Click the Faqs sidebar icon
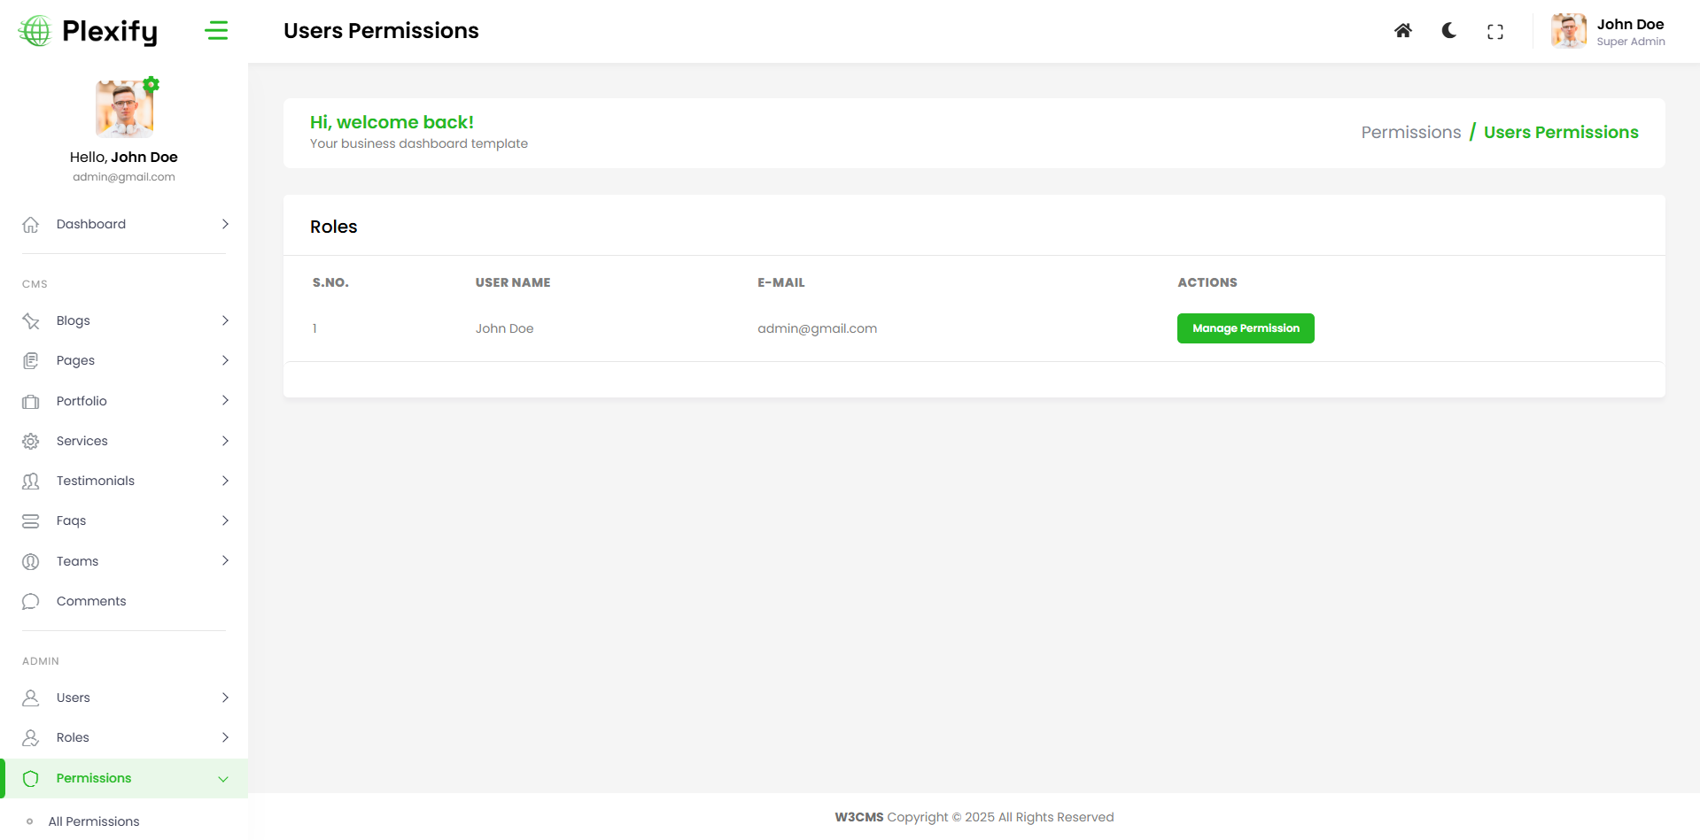The width and height of the screenshot is (1700, 840). click(31, 520)
